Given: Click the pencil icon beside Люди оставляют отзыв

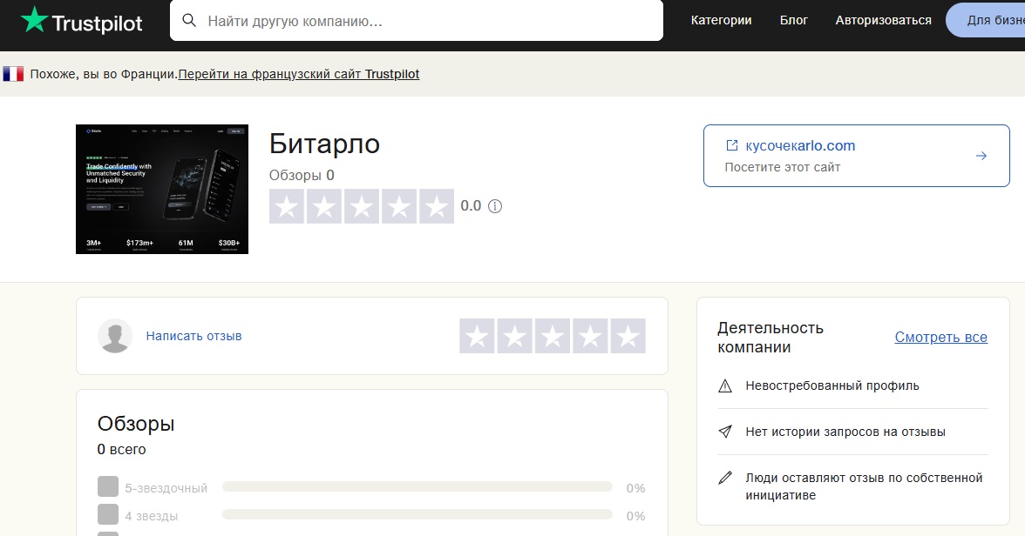Looking at the screenshot, I should [x=725, y=478].
